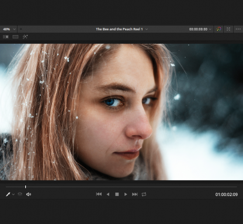This screenshot has width=243, height=224.
Task: Jump to the last frame
Action: 135,194
